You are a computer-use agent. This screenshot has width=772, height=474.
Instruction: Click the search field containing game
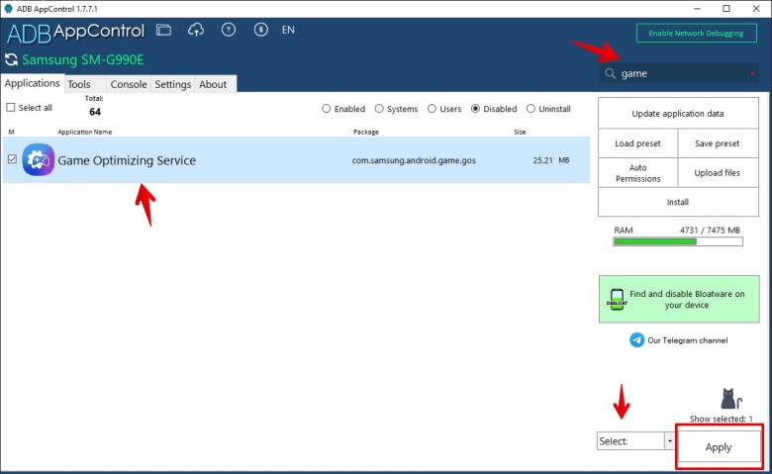click(679, 74)
